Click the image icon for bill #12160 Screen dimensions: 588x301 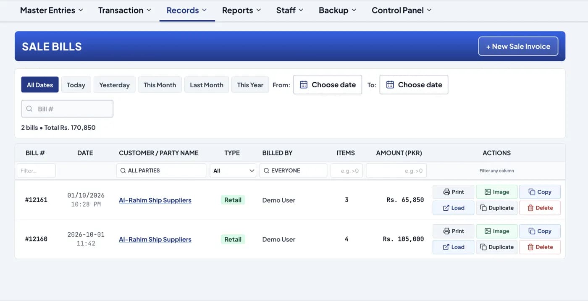(x=488, y=231)
